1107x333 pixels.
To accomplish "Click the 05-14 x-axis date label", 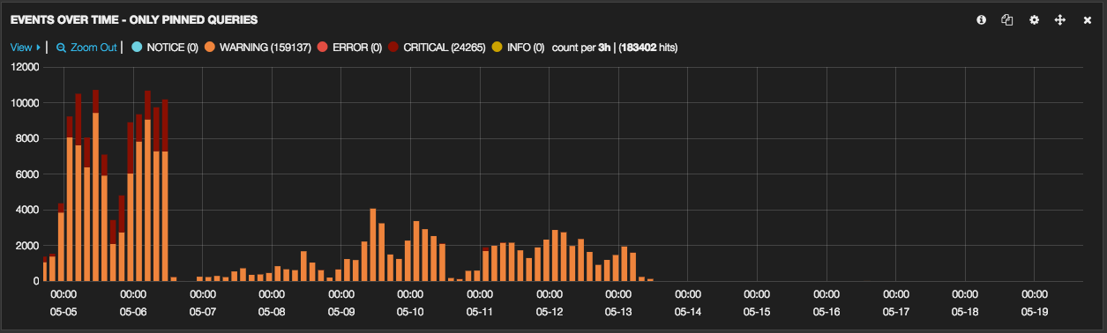I will coord(687,312).
